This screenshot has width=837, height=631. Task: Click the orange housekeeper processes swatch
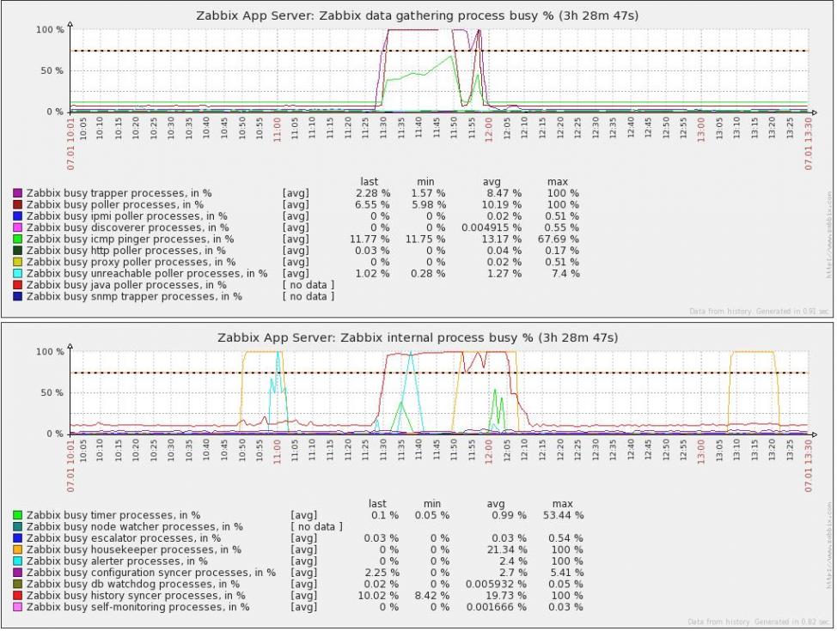tap(17, 549)
